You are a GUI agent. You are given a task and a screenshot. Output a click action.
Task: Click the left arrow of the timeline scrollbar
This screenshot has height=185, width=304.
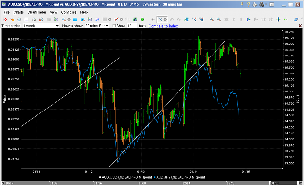(x=3, y=183)
